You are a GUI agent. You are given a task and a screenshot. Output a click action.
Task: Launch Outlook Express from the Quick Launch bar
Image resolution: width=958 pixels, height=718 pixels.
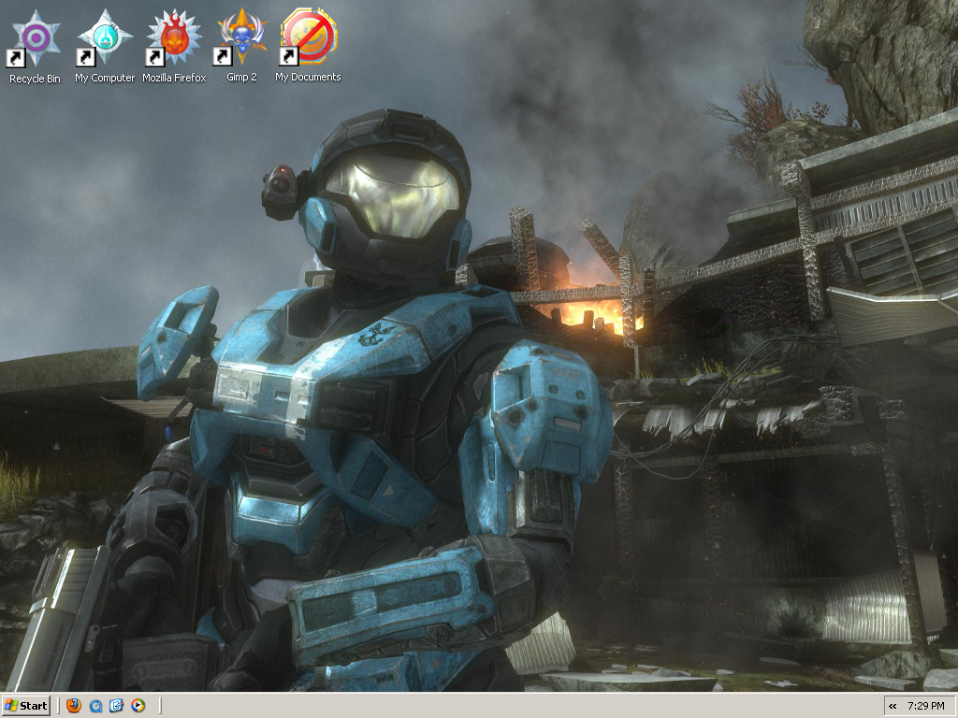(115, 706)
